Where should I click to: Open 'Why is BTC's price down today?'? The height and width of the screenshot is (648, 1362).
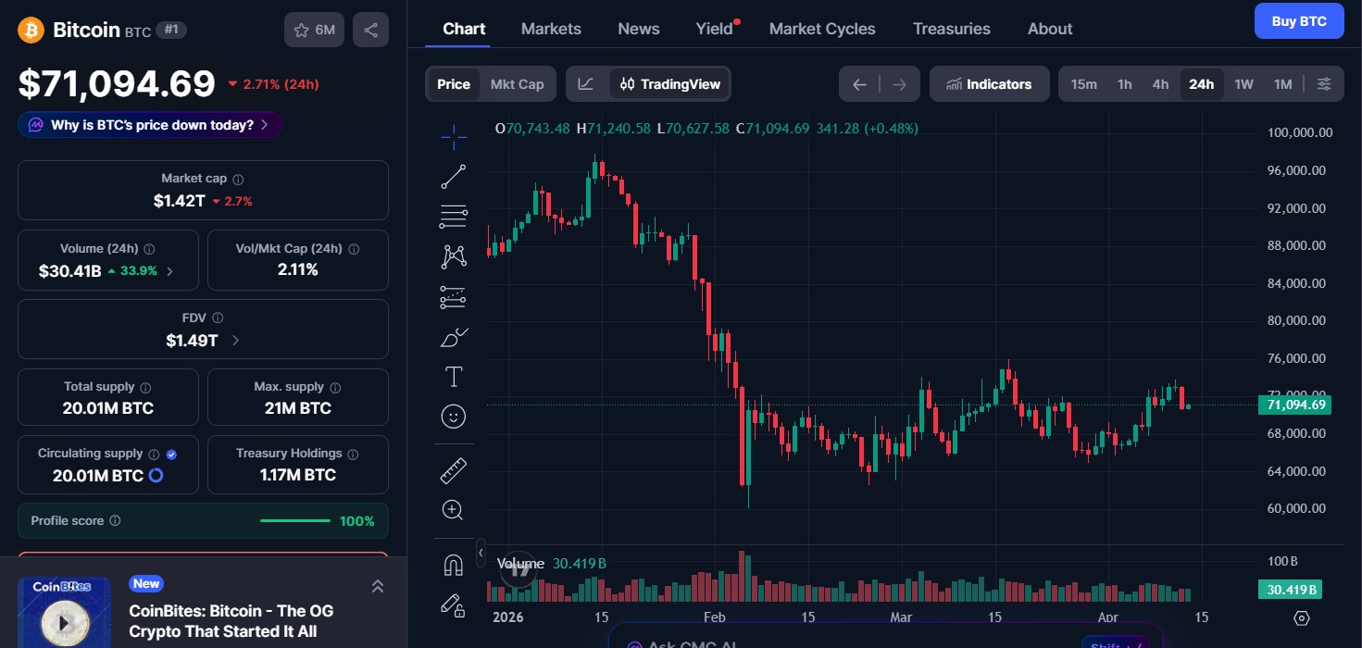(149, 123)
